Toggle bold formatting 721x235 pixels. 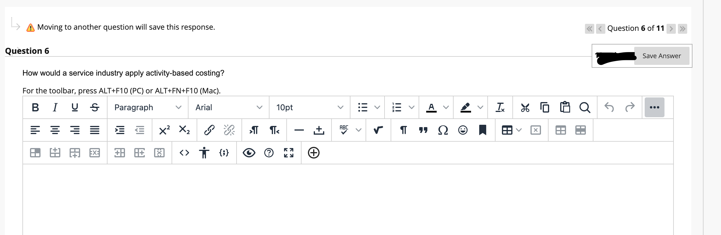(x=35, y=107)
